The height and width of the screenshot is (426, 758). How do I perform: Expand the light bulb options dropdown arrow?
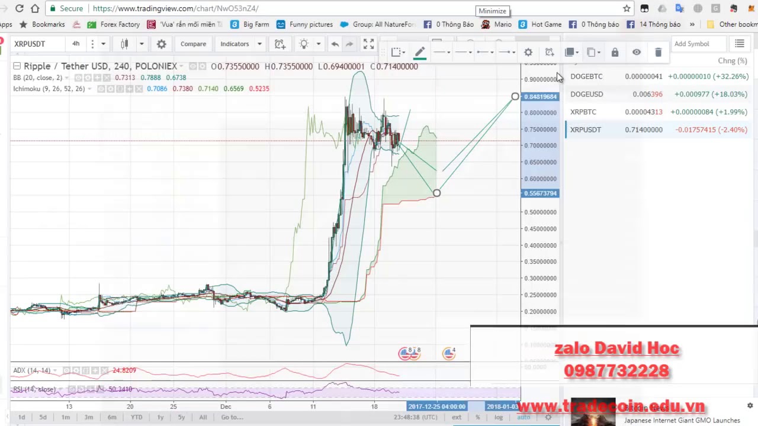(x=318, y=44)
